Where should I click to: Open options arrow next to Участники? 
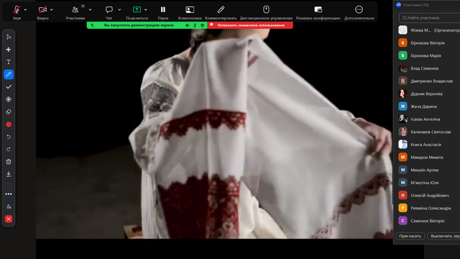pyautogui.click(x=90, y=9)
